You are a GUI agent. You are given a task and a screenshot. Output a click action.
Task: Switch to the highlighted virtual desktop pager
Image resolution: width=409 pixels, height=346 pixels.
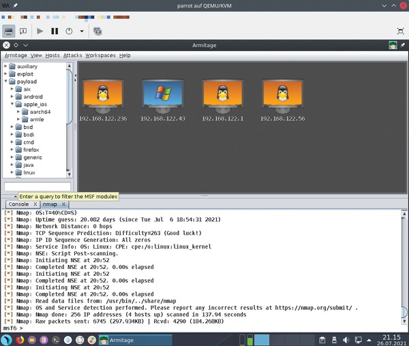[x=262, y=340]
